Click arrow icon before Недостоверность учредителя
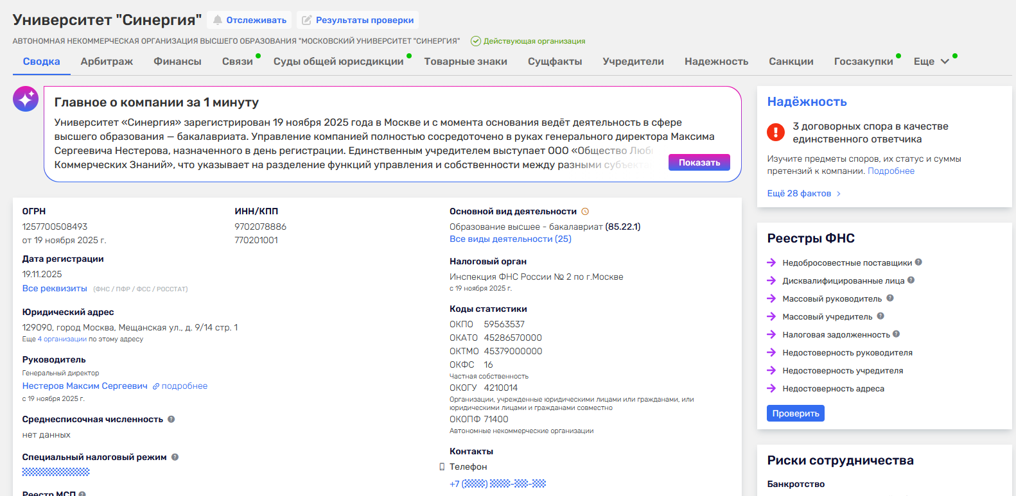This screenshot has width=1016, height=496. point(771,370)
